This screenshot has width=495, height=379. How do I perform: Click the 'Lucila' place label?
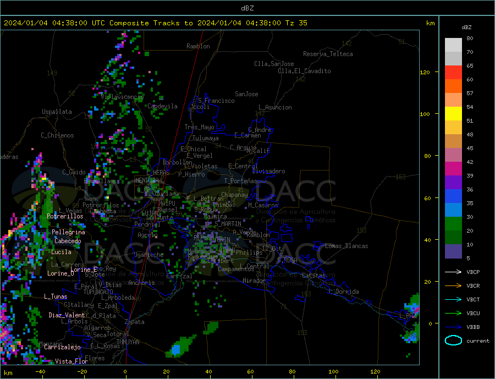61,252
